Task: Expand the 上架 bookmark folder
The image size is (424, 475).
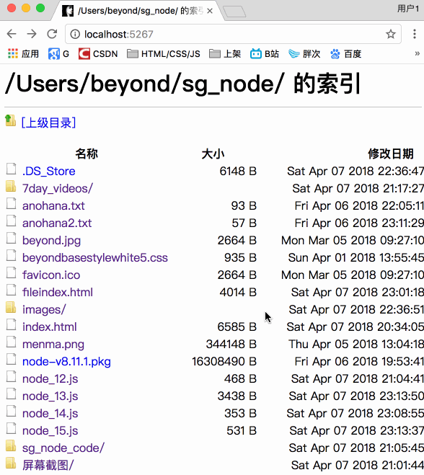Action: click(225, 54)
